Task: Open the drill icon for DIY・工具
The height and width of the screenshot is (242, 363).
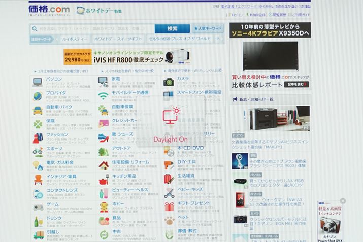Action: (x=169, y=165)
